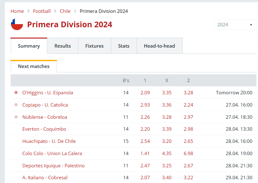The width and height of the screenshot is (258, 183).
Task: Click the dot beside Nublense - Cobreloa
Action: point(16,117)
